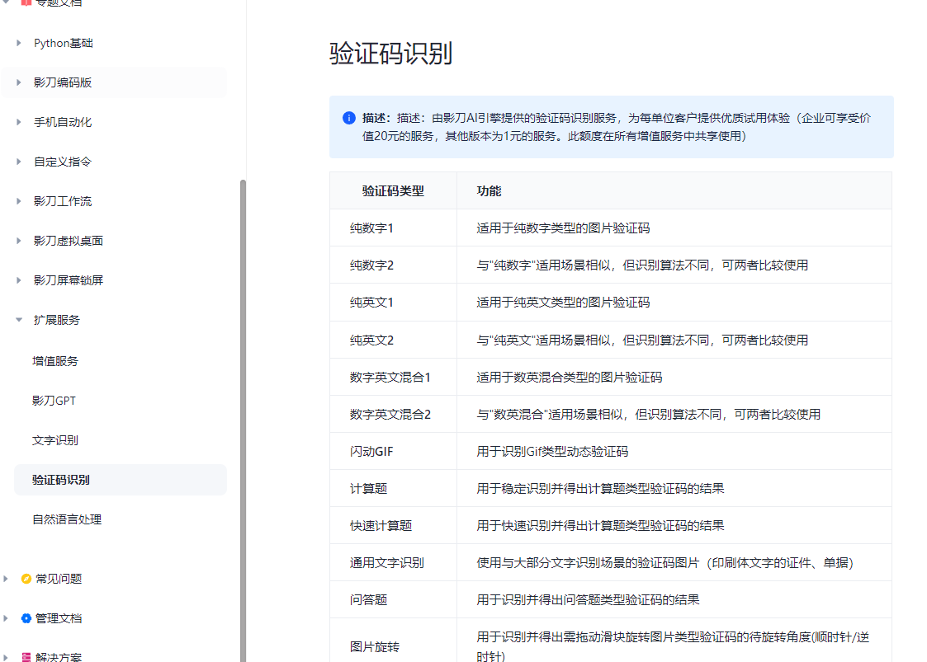This screenshot has height=662, width=927.
Task: Go to the 文字识别 page
Action: pos(55,440)
